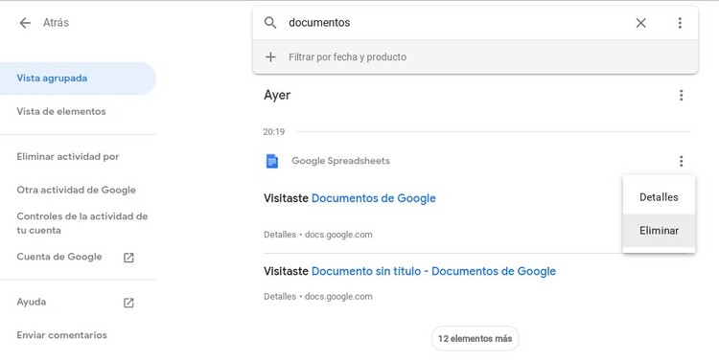Viewport: 719px width, 362px height.
Task: Open the Ayuda link
Action: tap(32, 302)
